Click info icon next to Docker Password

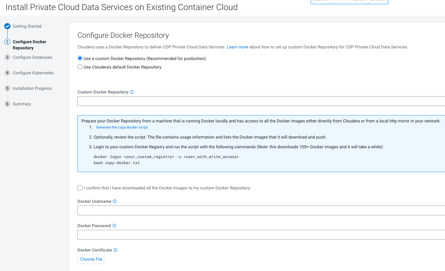114,226
